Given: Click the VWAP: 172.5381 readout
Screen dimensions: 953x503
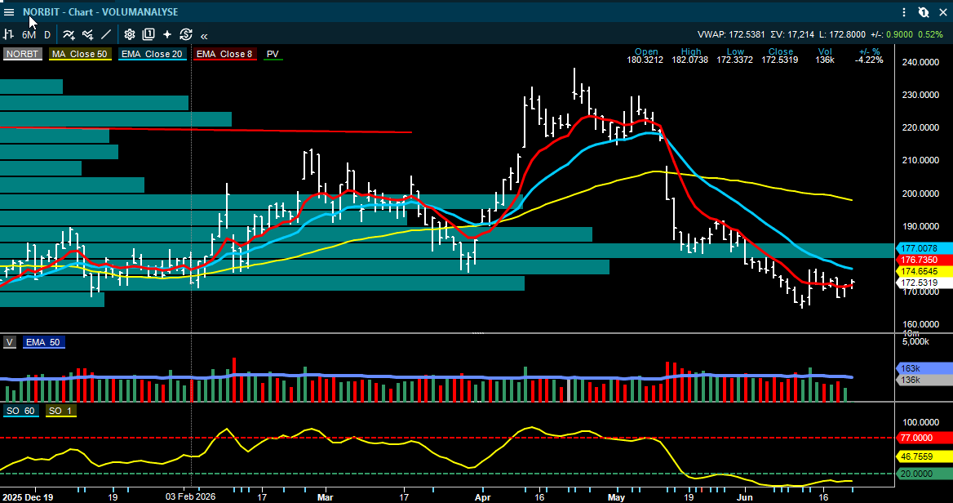Looking at the screenshot, I should pos(731,34).
